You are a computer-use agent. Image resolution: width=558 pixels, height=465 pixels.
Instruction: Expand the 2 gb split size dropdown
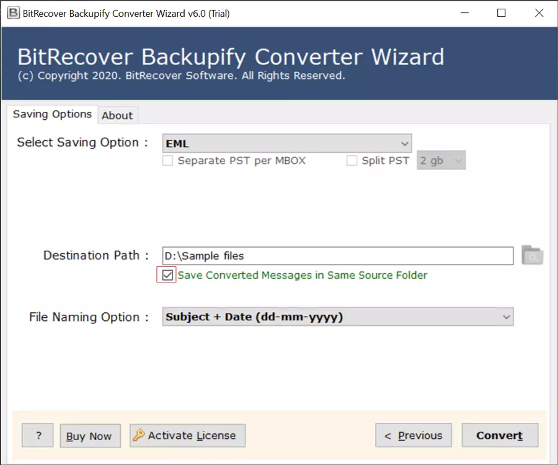coord(441,160)
